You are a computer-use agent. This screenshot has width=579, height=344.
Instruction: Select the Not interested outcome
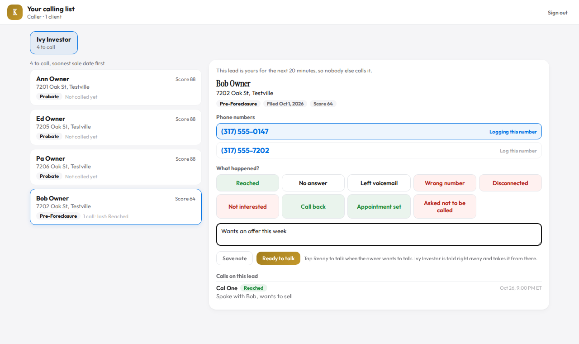(x=247, y=207)
